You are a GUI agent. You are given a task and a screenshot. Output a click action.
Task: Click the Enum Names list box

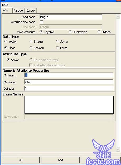tap(69, 105)
